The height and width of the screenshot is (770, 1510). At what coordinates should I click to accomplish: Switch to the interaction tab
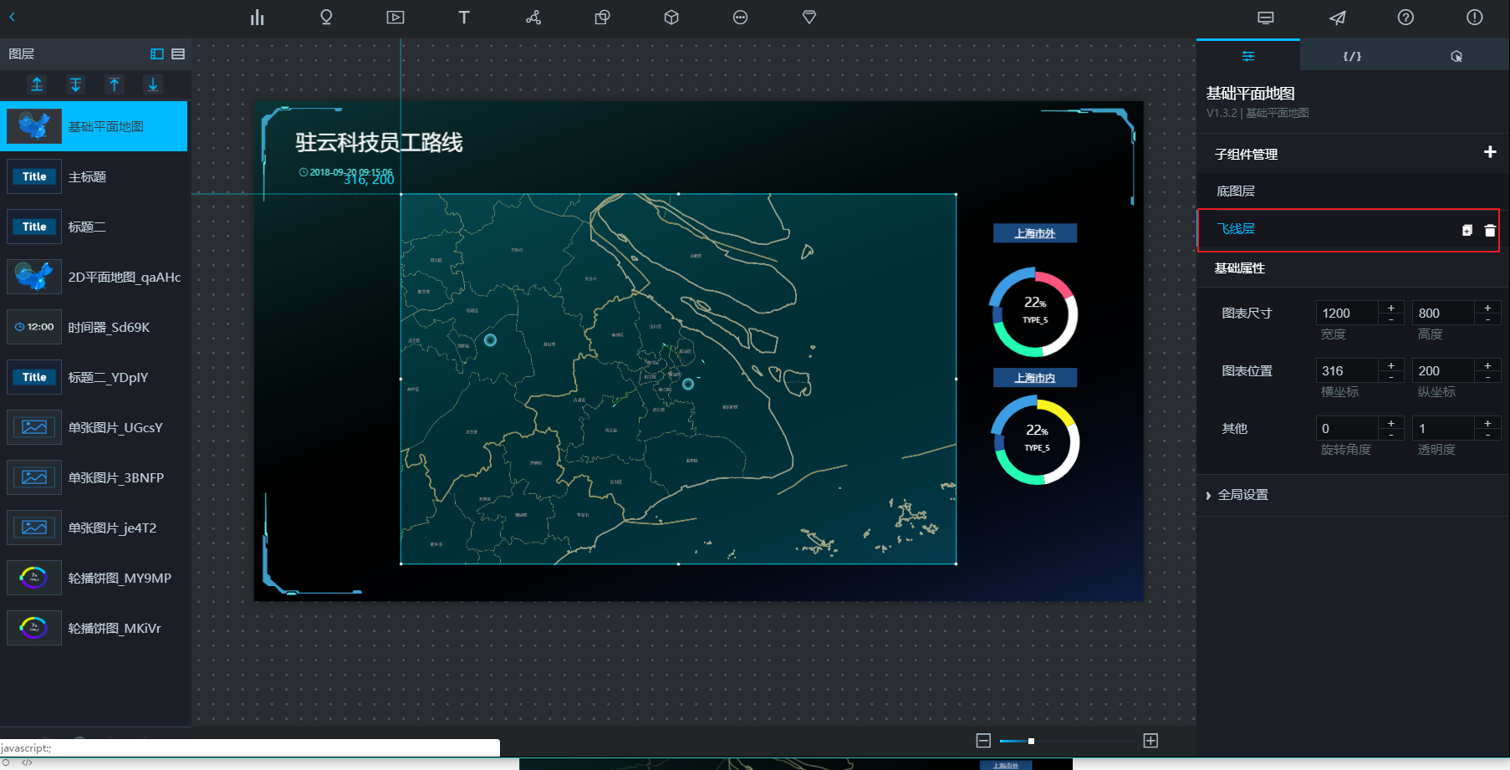coord(1456,56)
